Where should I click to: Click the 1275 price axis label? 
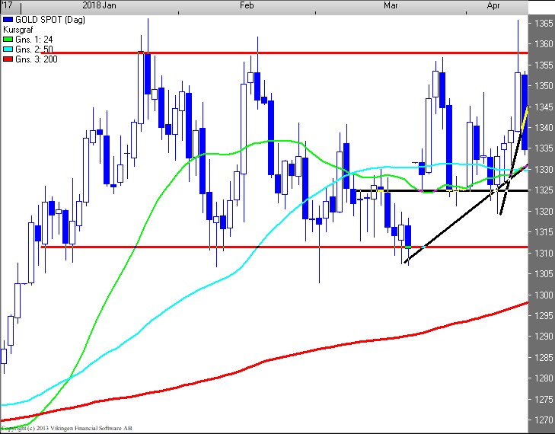click(544, 399)
